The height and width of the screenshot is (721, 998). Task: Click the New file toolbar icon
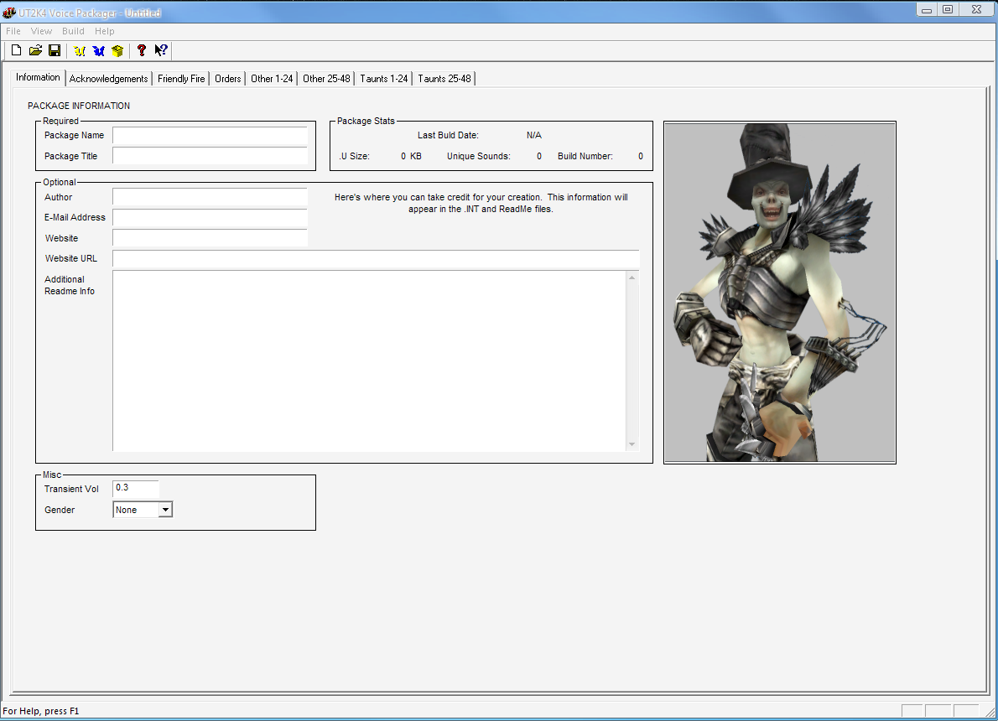(x=16, y=51)
